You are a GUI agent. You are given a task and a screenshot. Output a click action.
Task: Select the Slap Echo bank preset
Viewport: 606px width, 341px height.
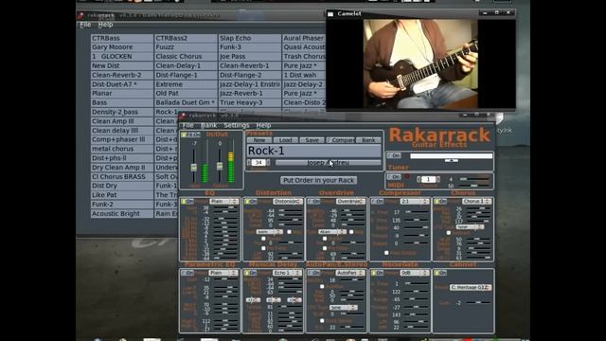250,38
